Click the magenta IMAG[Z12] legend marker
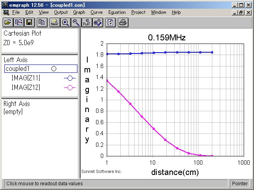Viewport: 254px width, 190px height. pyautogui.click(x=70, y=88)
